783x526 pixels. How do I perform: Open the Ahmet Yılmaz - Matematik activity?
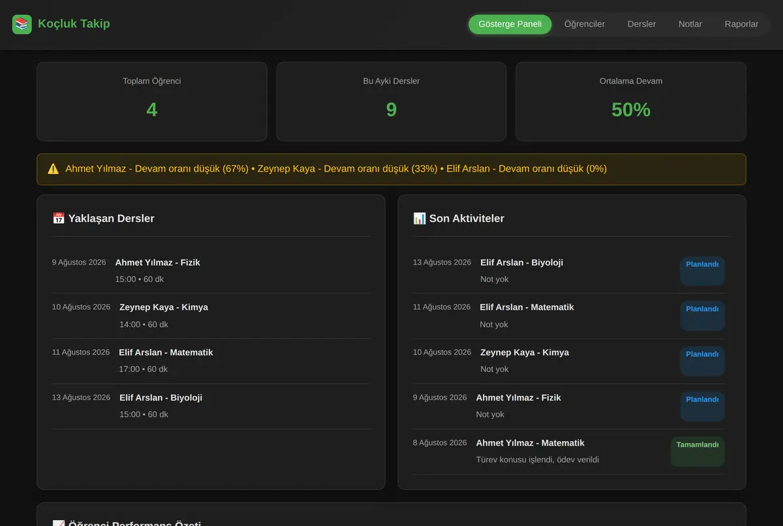(x=530, y=443)
